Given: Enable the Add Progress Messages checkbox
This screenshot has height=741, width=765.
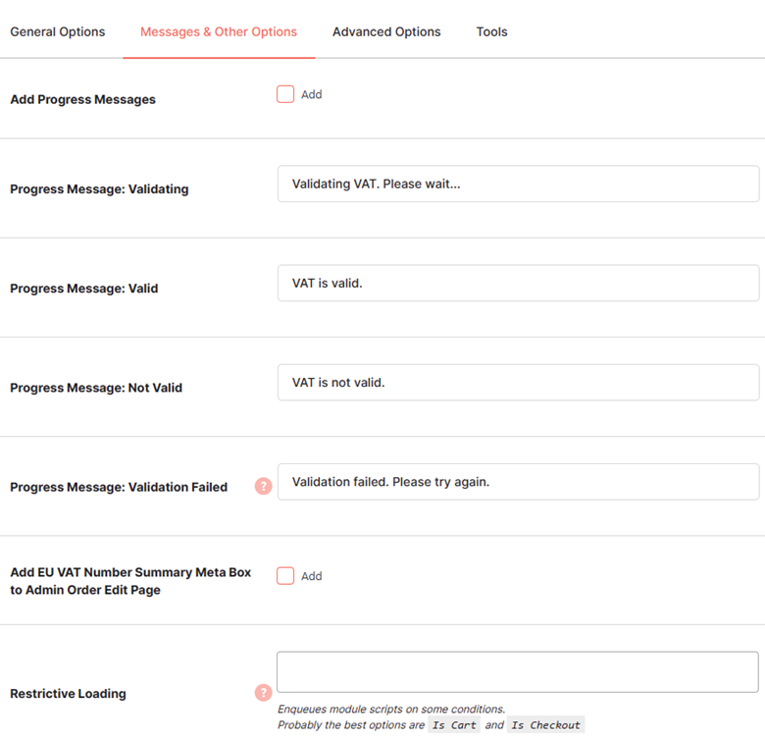Looking at the screenshot, I should click(x=285, y=94).
